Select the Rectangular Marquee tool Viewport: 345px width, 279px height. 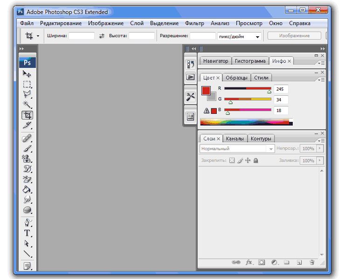click(27, 84)
